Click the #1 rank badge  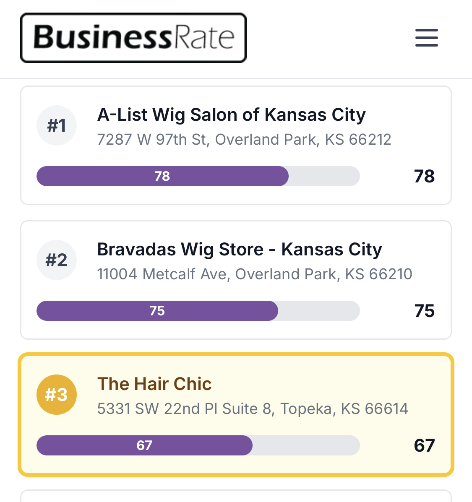click(57, 125)
